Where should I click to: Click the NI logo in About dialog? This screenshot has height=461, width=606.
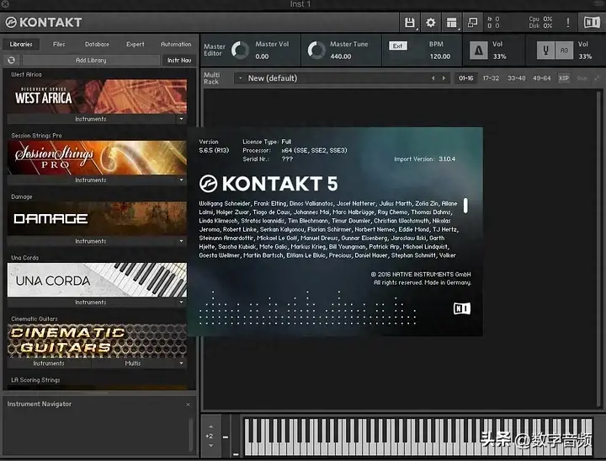coord(462,308)
